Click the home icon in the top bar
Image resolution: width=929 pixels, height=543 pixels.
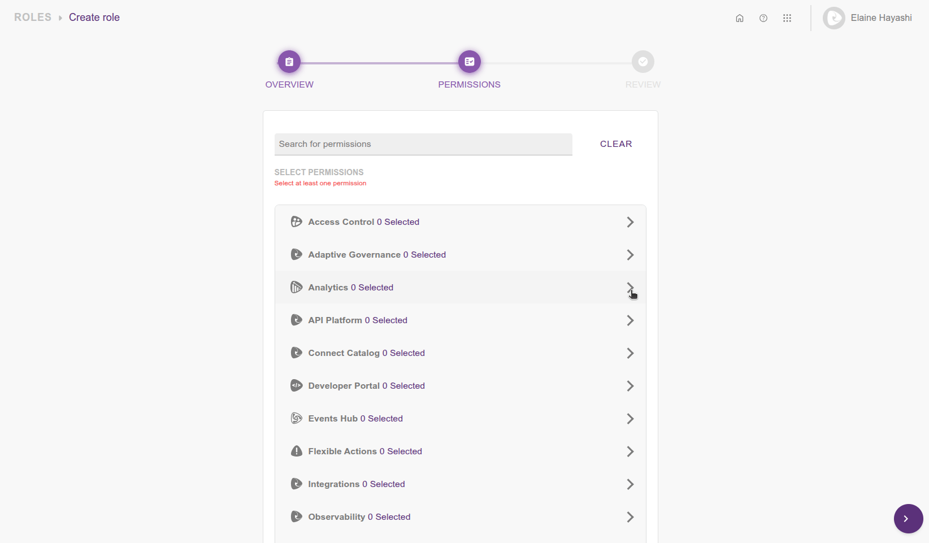pyautogui.click(x=739, y=18)
